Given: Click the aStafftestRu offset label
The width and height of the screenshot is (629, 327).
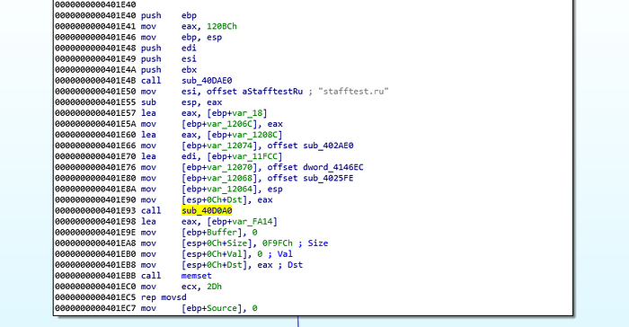Looking at the screenshot, I should tap(272, 92).
